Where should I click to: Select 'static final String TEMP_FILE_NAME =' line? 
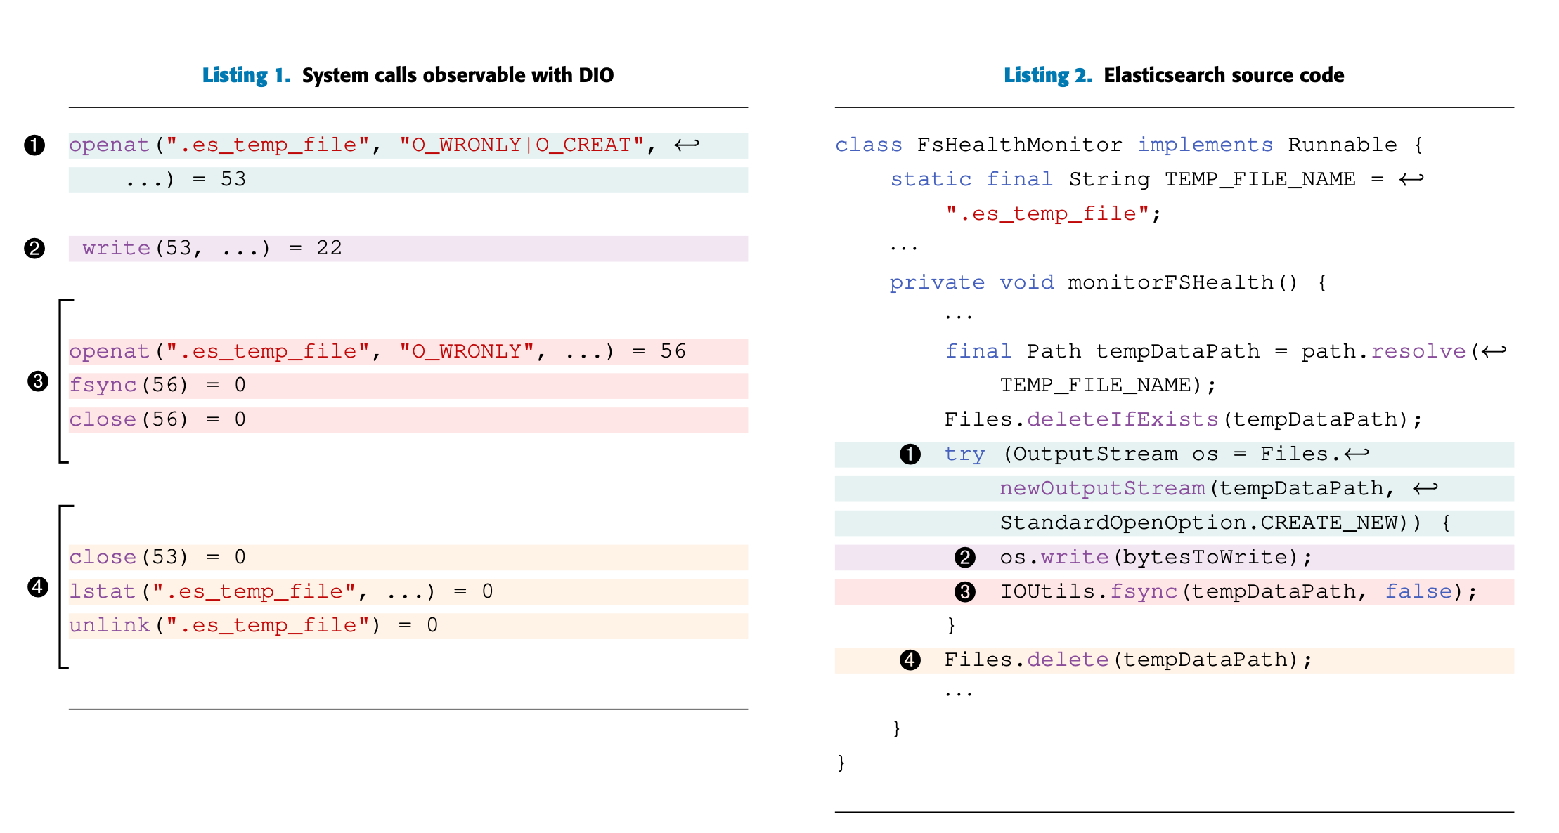pos(1157,180)
